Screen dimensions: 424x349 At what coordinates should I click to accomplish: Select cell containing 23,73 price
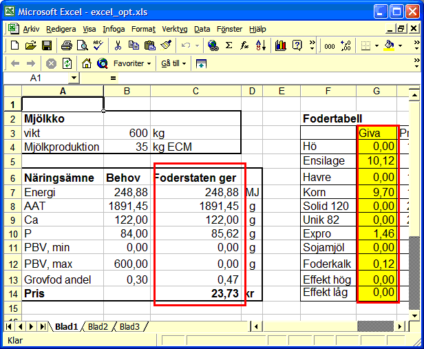(x=195, y=293)
